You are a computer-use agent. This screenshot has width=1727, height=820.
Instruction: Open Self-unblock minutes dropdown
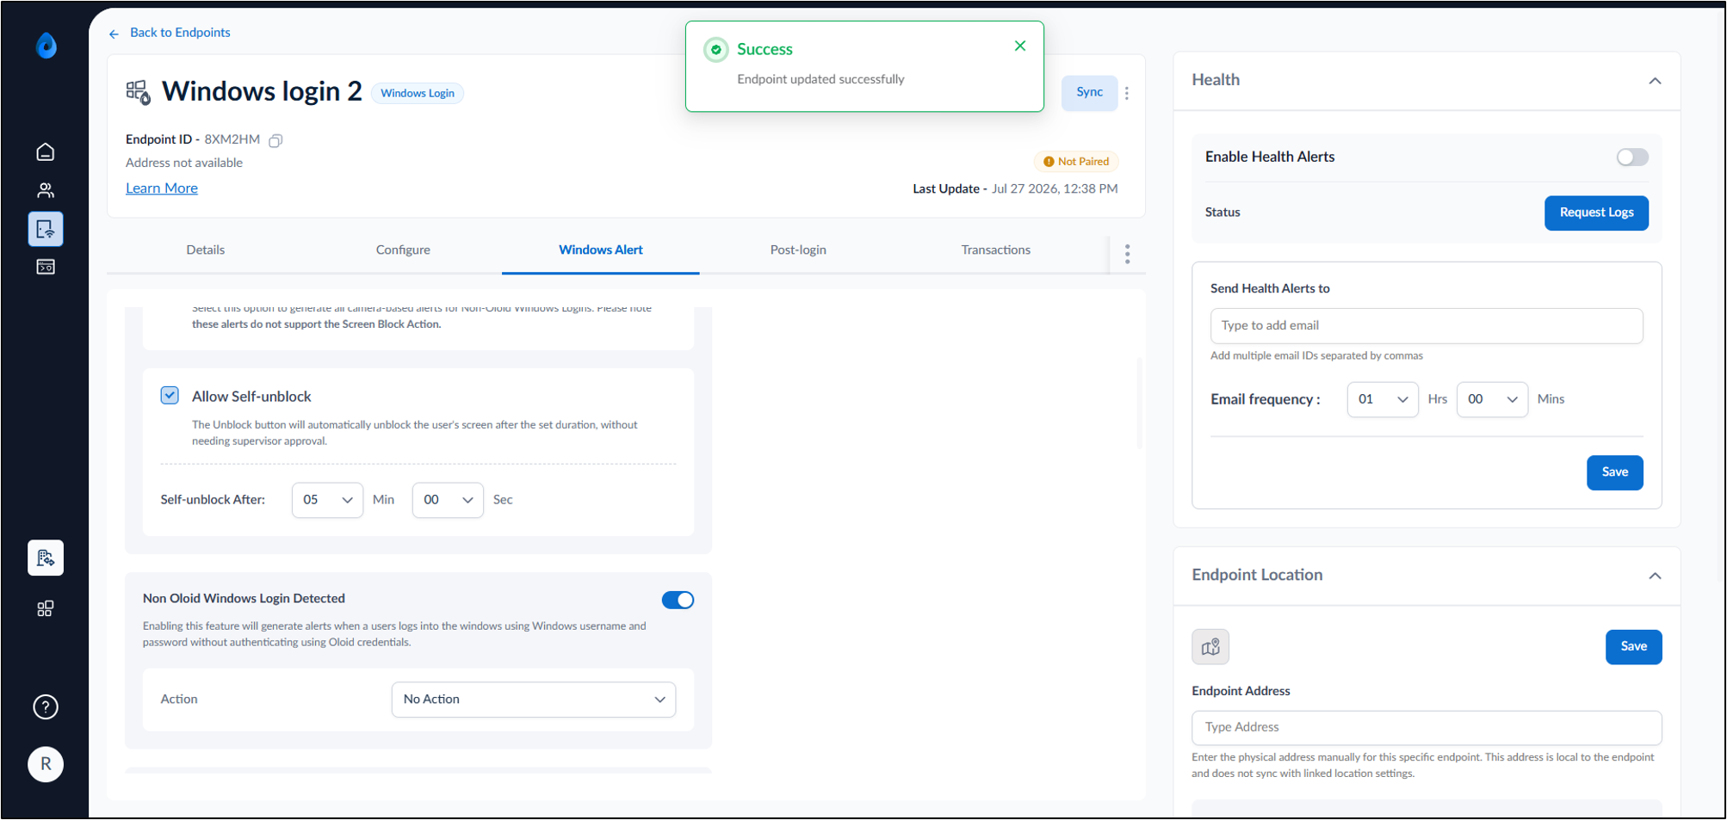click(327, 500)
